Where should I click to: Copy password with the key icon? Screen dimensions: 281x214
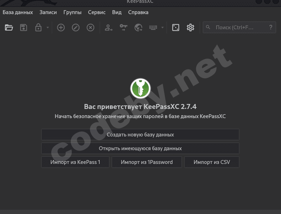124,27
